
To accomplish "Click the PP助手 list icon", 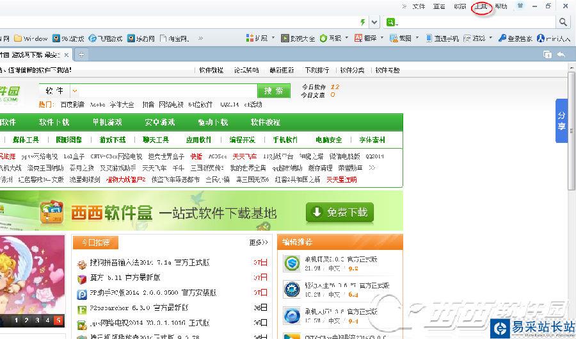I will (x=81, y=294).
